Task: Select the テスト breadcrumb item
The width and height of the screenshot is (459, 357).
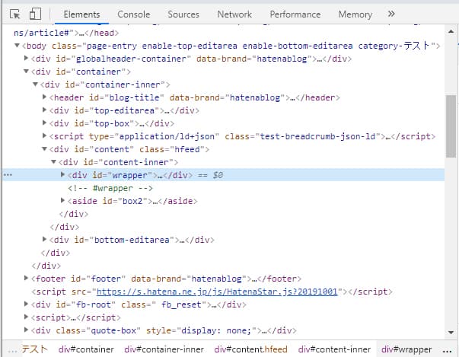Action: point(34,349)
